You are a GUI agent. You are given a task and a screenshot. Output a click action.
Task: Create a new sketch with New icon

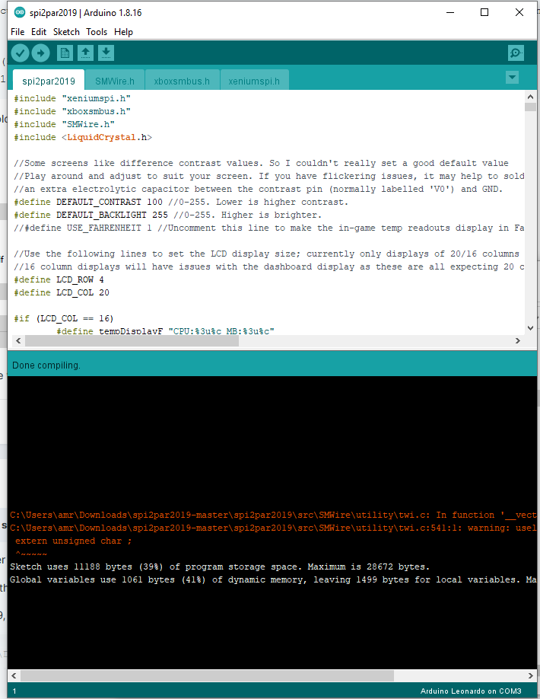click(65, 53)
